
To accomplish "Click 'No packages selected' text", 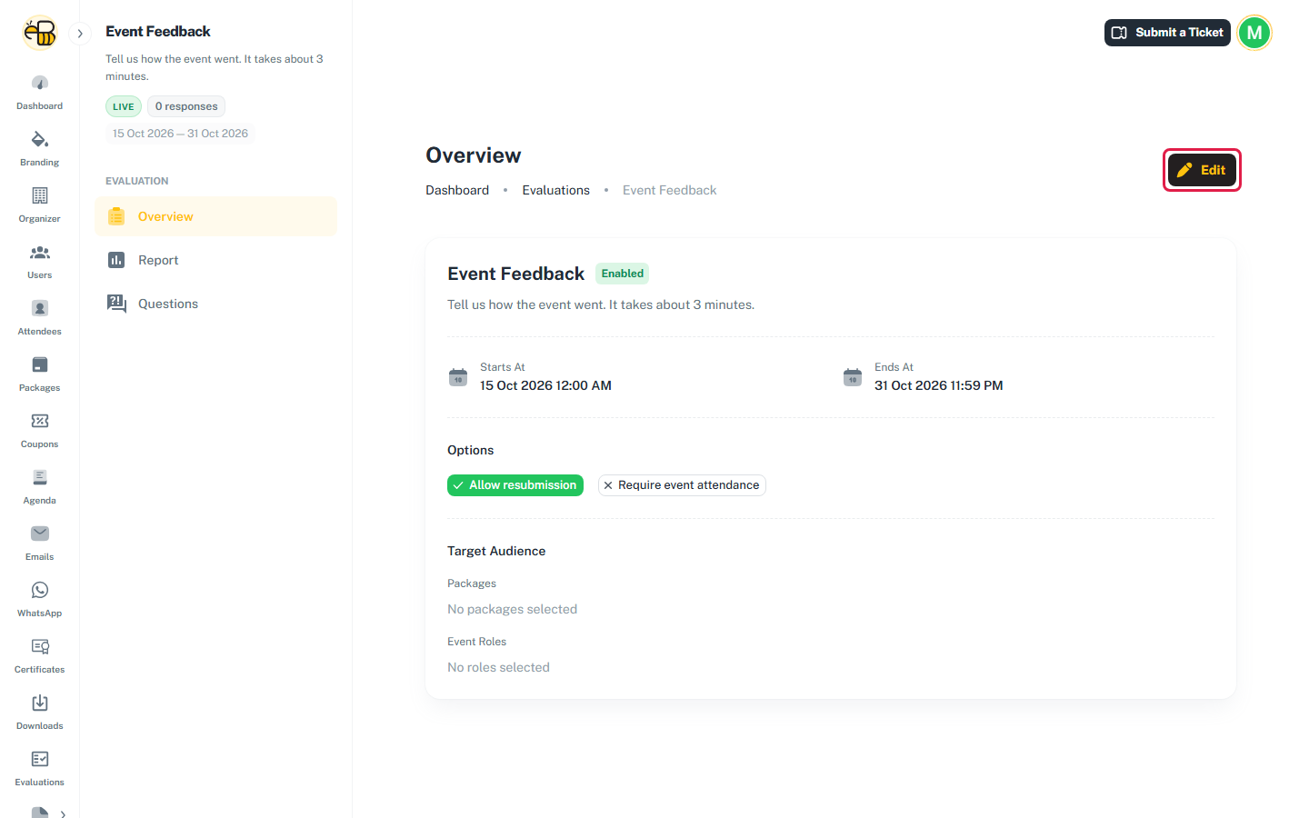I will click(512, 609).
